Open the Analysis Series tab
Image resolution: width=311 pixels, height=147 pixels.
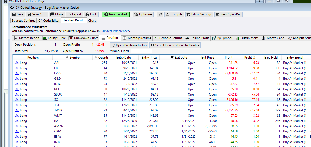pyautogui.click(x=299, y=38)
